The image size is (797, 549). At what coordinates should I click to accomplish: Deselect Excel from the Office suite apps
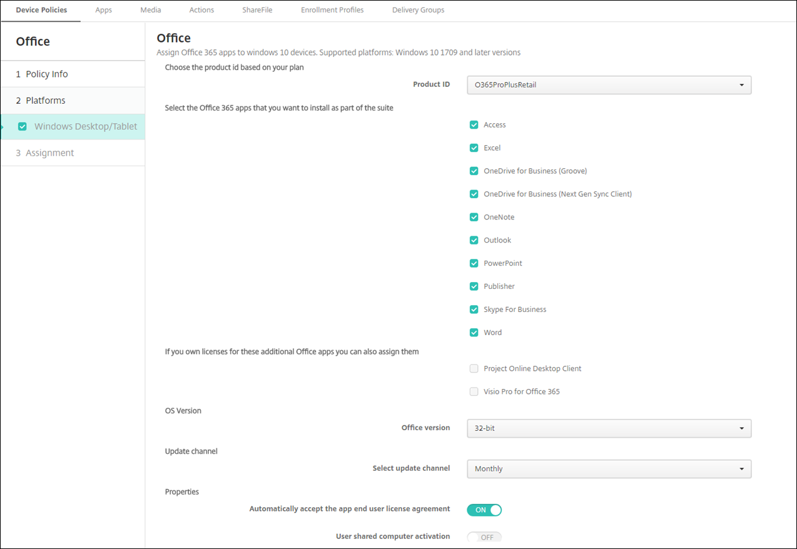click(x=474, y=148)
